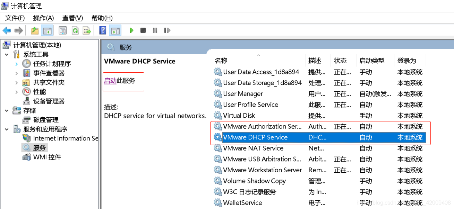This screenshot has height=209, width=454.
Task: Sort by the 描述 column header
Action: (315, 61)
